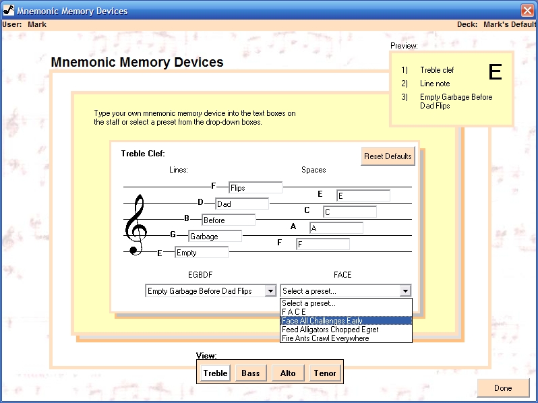Focus the D line text box containing 'Dad'
This screenshot has width=538, height=403.
(242, 204)
